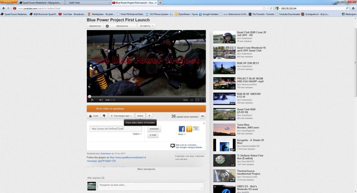
Task: Expand the 12 video's dropdown
Action: 146,26
